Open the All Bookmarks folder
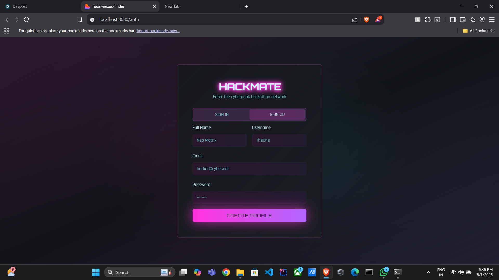This screenshot has height=280, width=499. pyautogui.click(x=478, y=31)
